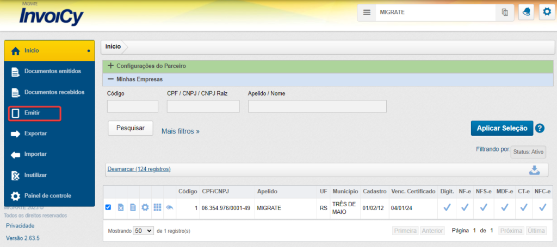Screen dimensions: 557x247
Task: Click the notification bell icon
Action: (x=526, y=12)
